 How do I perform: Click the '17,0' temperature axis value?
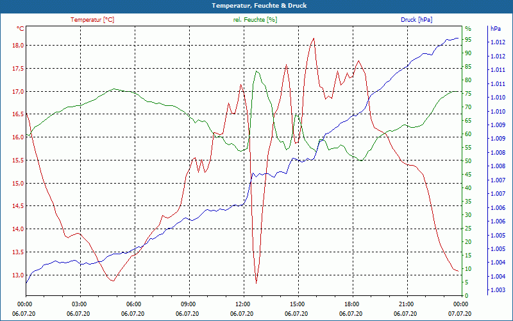[x=19, y=91]
